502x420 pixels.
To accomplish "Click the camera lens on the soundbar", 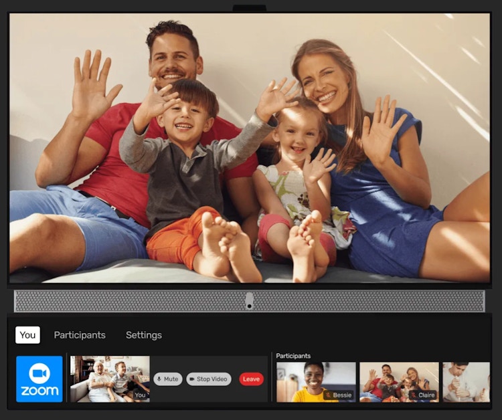I will point(250,306).
